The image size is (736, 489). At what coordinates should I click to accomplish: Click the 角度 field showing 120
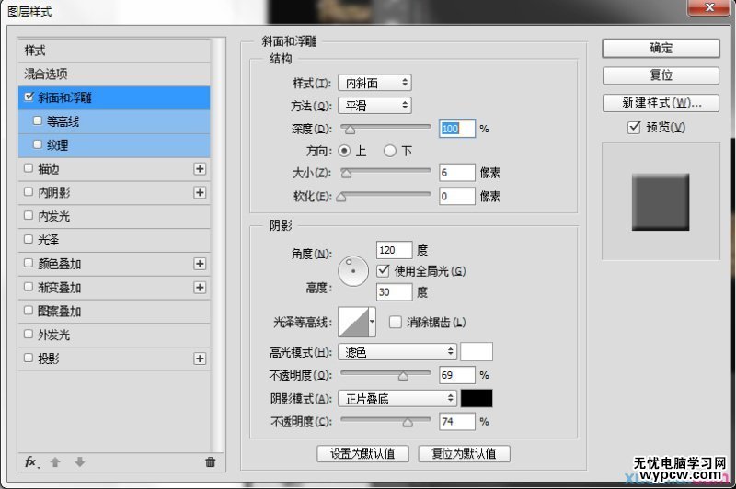click(395, 250)
